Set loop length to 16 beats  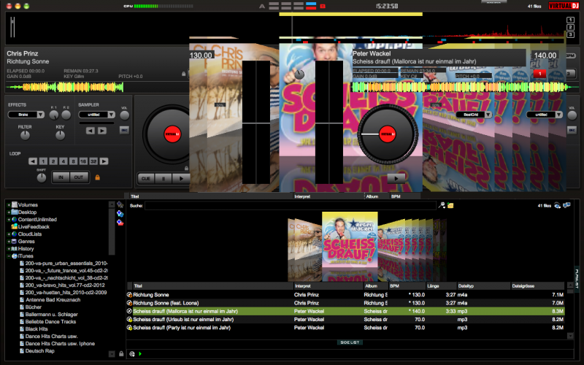pyautogui.click(x=82, y=161)
